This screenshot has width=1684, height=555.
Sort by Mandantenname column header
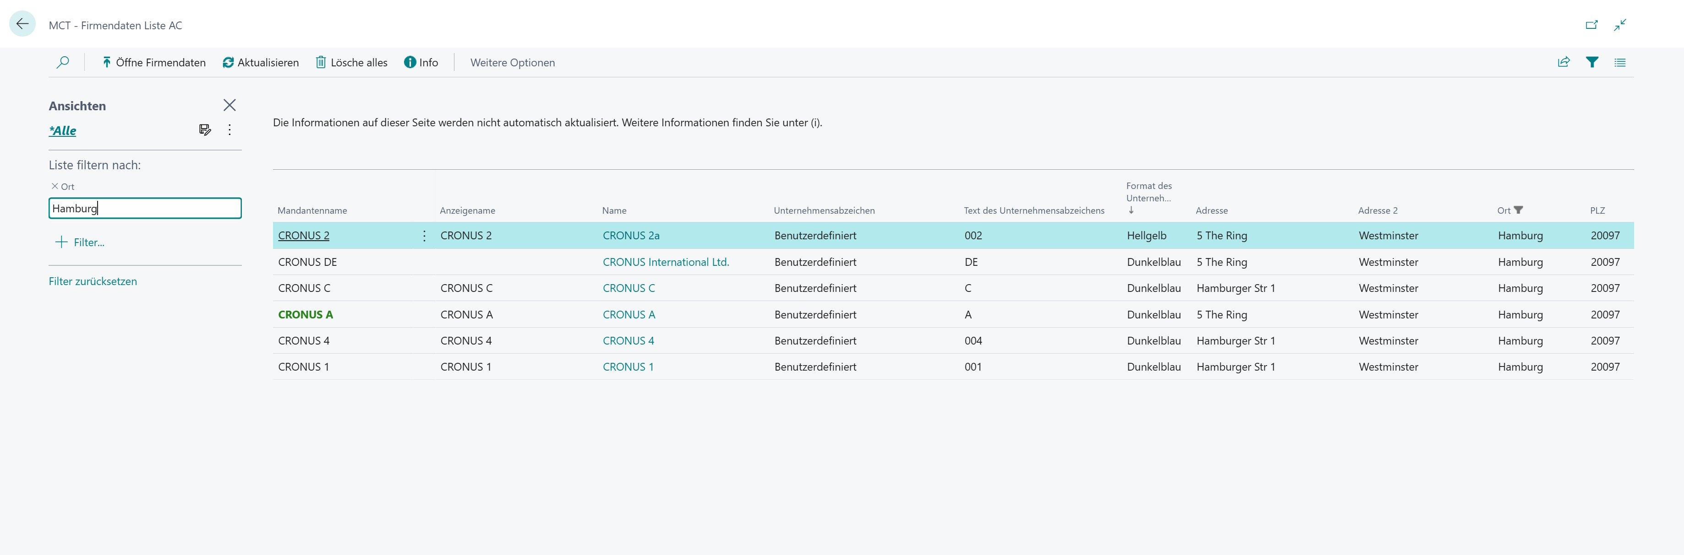tap(312, 210)
